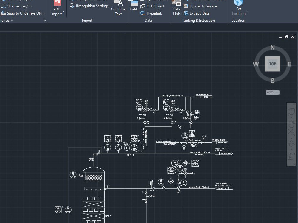The image size is (298, 223).
Task: Open the WCS dropdown near the ViewCube
Action: (x=277, y=92)
